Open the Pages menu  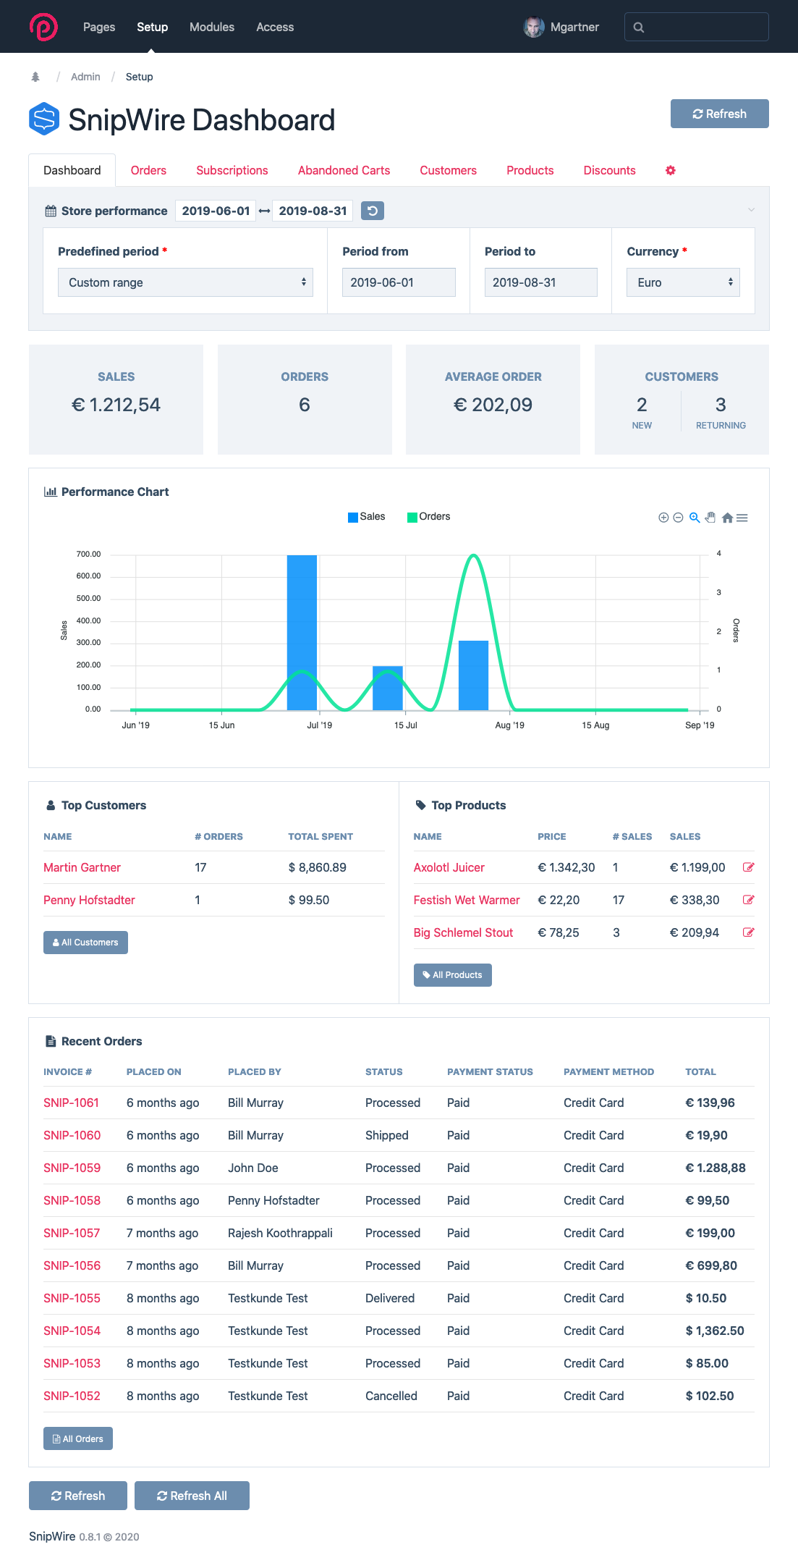click(99, 27)
